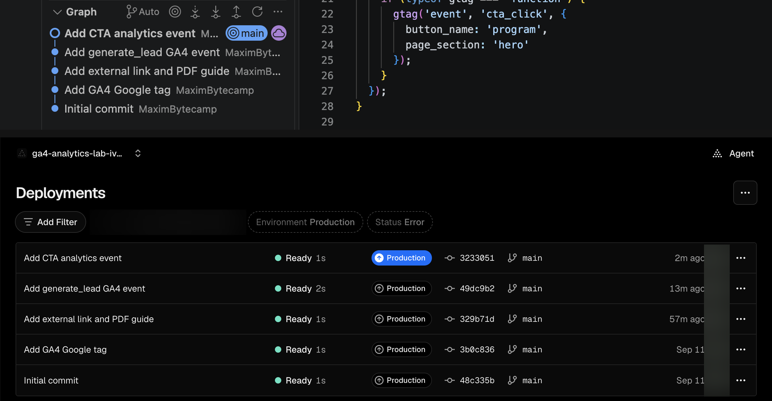
Task: Click the blue Production badge for current deployment
Action: click(401, 258)
